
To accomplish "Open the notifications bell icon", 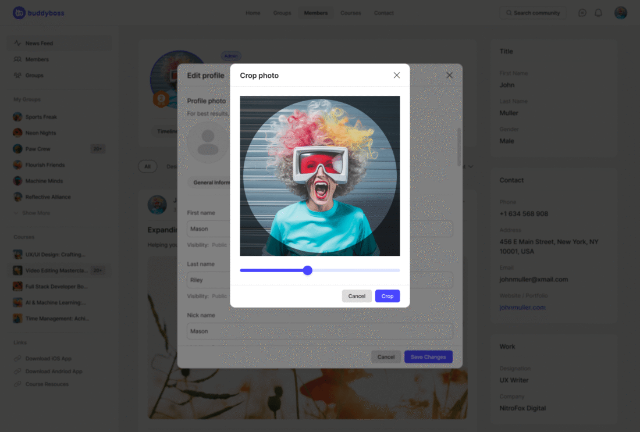I will click(x=598, y=13).
